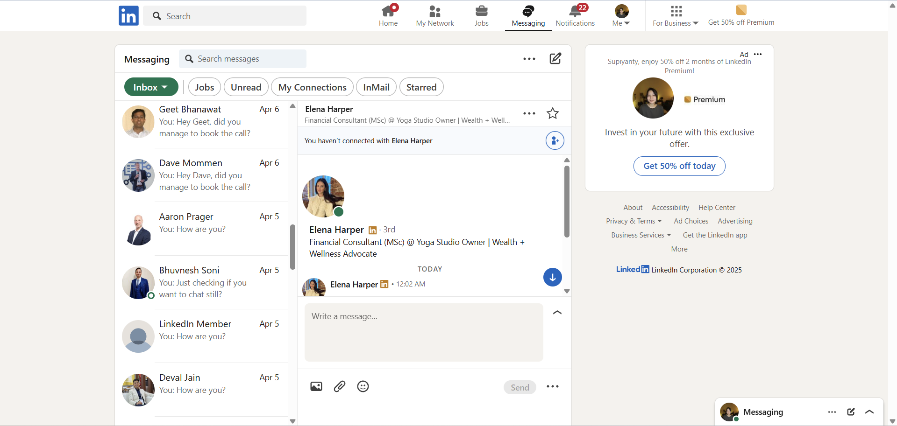Image resolution: width=897 pixels, height=426 pixels.
Task: Attach an image to the message
Action: click(316, 386)
